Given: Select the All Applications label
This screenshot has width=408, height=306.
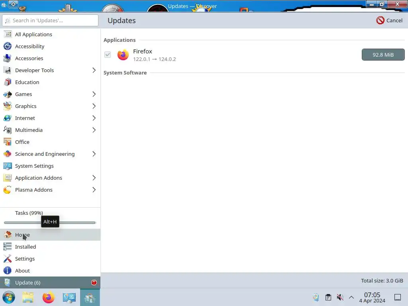Looking at the screenshot, I should coord(33,34).
